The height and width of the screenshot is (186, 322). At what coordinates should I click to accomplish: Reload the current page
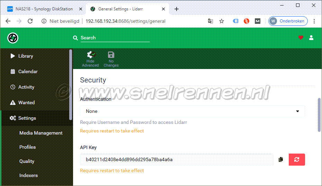click(30, 21)
